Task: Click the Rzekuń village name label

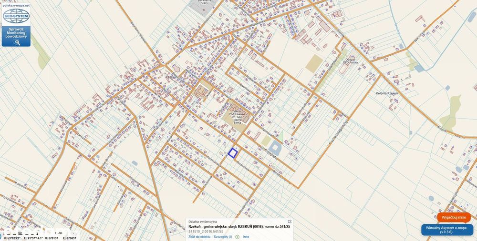Action: [x=172, y=77]
